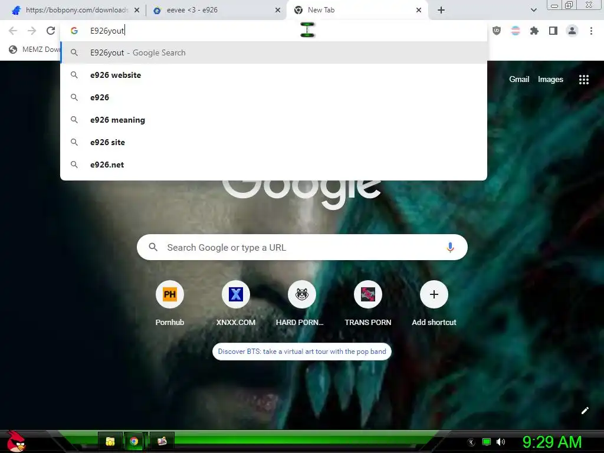The width and height of the screenshot is (604, 453).
Task: Open the MEMZ Download bookmark
Action: pos(34,50)
